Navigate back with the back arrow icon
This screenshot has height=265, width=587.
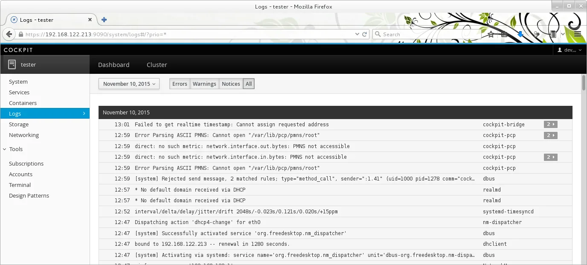point(9,34)
